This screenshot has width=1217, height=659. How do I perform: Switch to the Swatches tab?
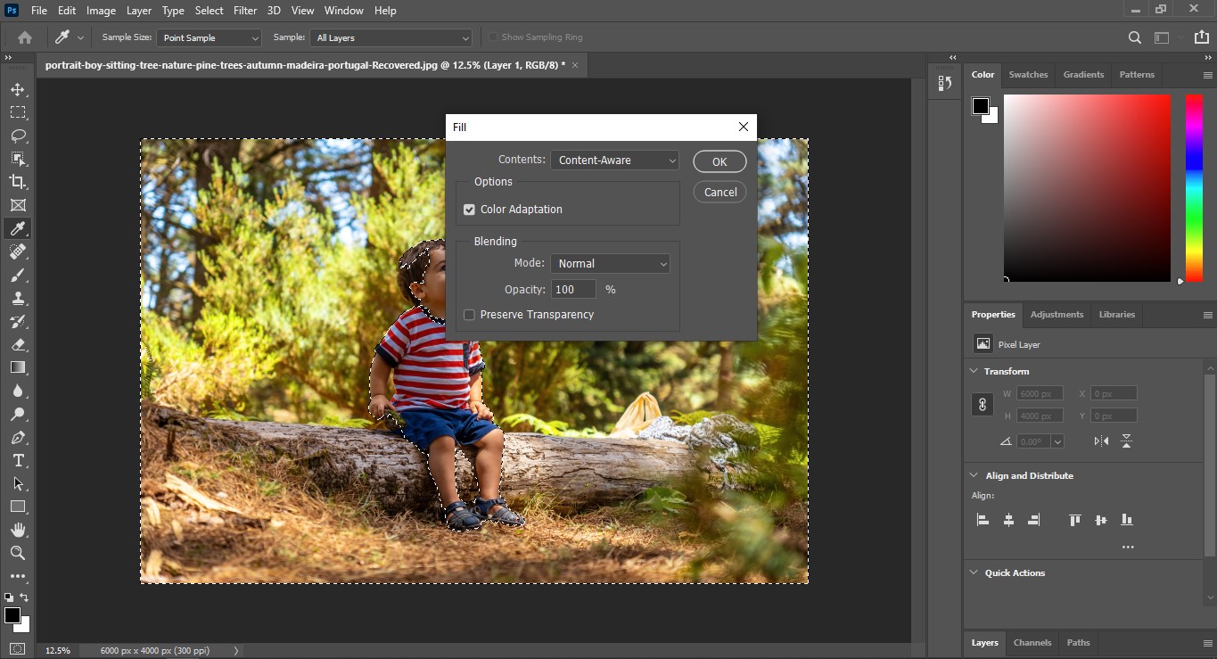pyautogui.click(x=1028, y=75)
